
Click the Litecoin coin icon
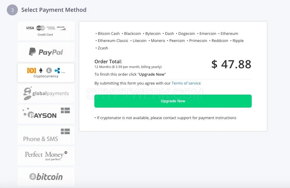(x=49, y=70)
